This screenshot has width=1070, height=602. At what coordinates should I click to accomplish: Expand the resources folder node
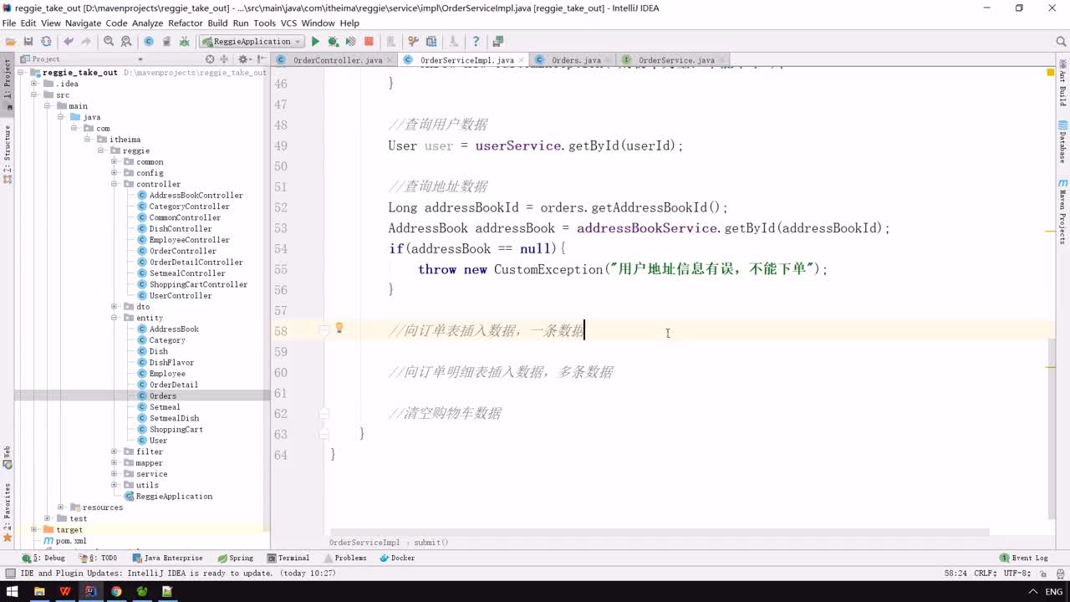[x=61, y=508]
